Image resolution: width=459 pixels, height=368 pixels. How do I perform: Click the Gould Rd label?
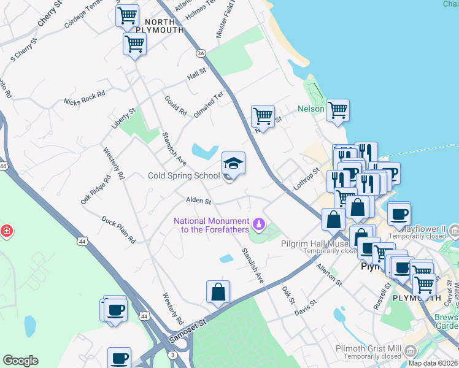(x=175, y=105)
